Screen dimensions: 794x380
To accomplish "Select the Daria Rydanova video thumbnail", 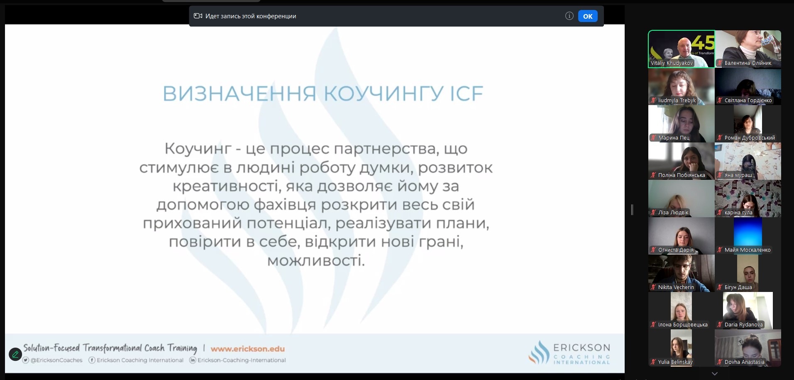I will click(748, 310).
